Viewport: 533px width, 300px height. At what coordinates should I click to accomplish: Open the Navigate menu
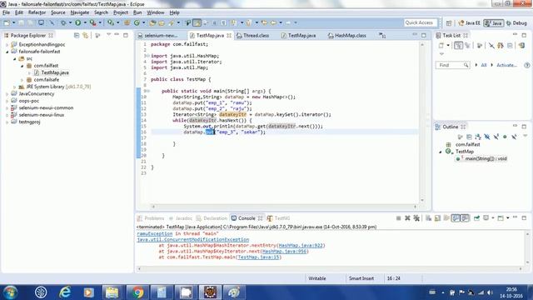coord(80,12)
